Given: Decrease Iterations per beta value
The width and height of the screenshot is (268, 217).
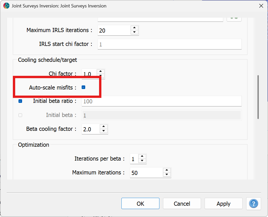Looking at the screenshot, I should point(142,161).
